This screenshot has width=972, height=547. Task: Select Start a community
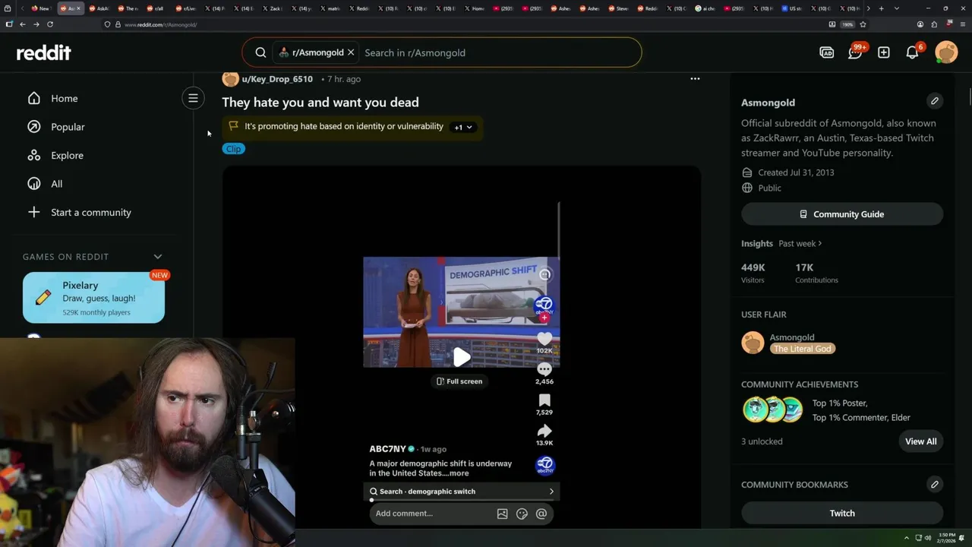coord(90,212)
